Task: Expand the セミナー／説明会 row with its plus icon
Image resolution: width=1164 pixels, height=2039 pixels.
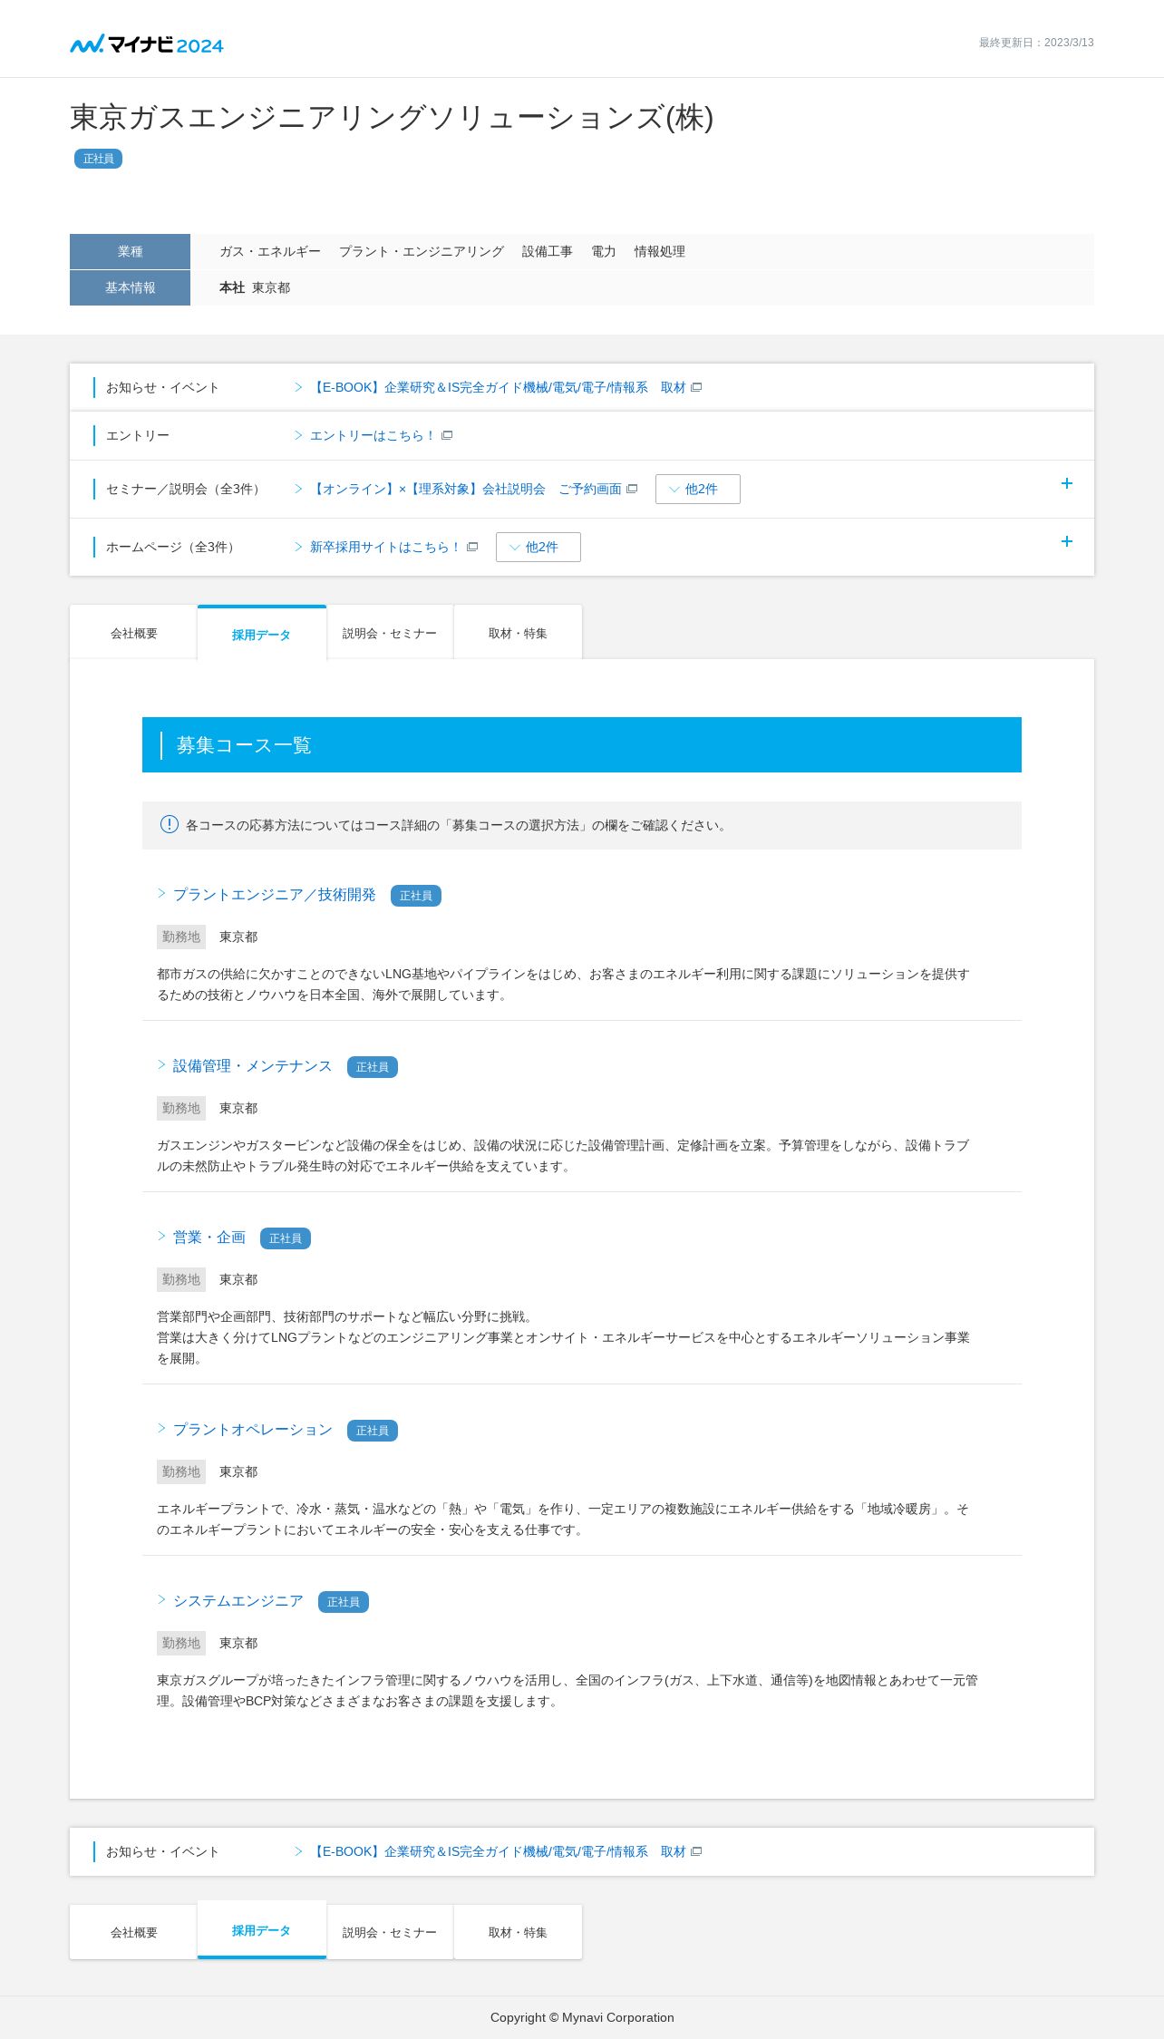Action: (x=1067, y=483)
